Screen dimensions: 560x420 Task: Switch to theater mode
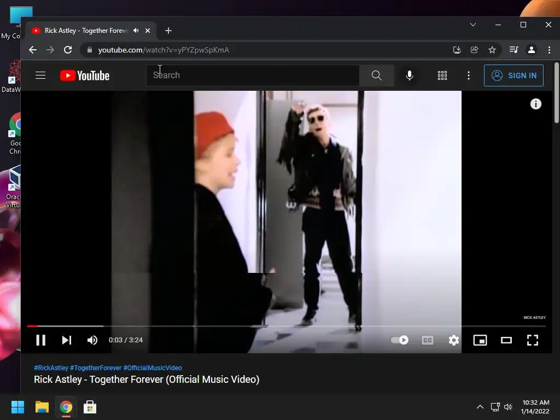tap(506, 340)
